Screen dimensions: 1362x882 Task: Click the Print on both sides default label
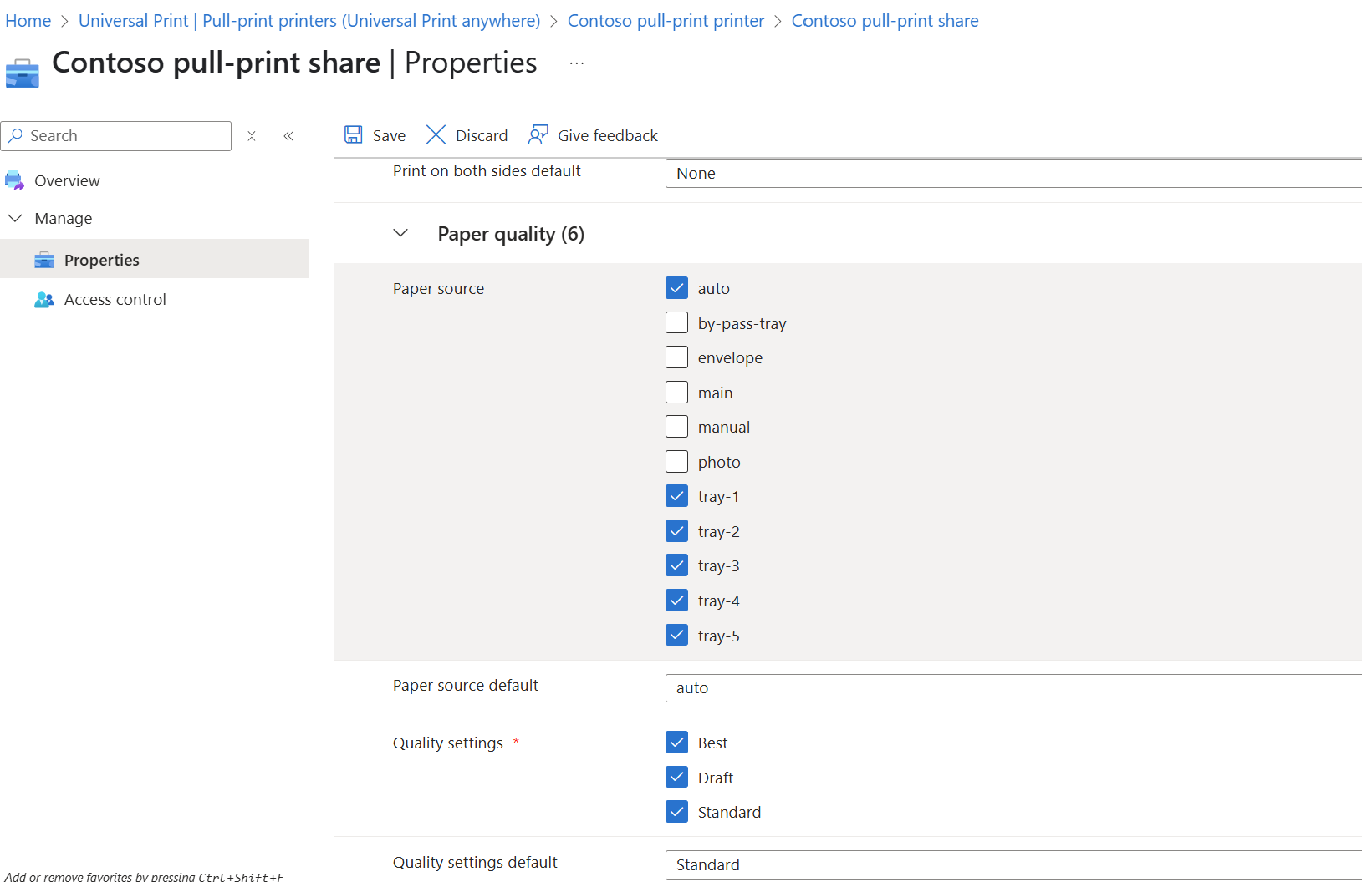click(487, 170)
